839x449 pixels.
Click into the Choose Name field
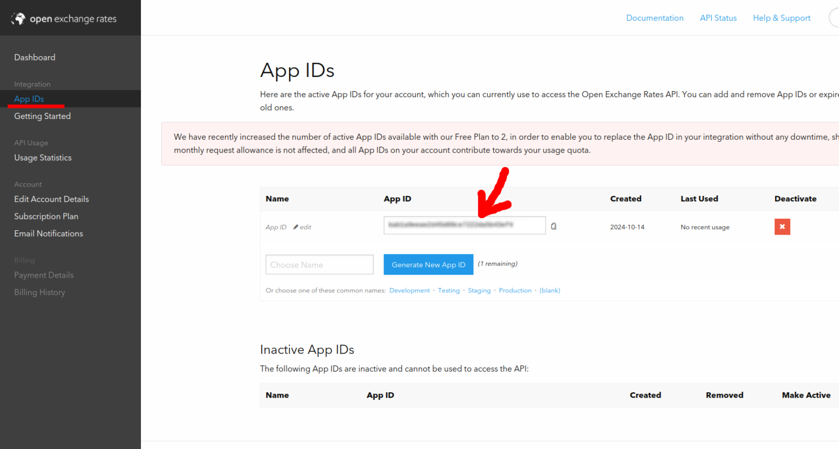319,265
